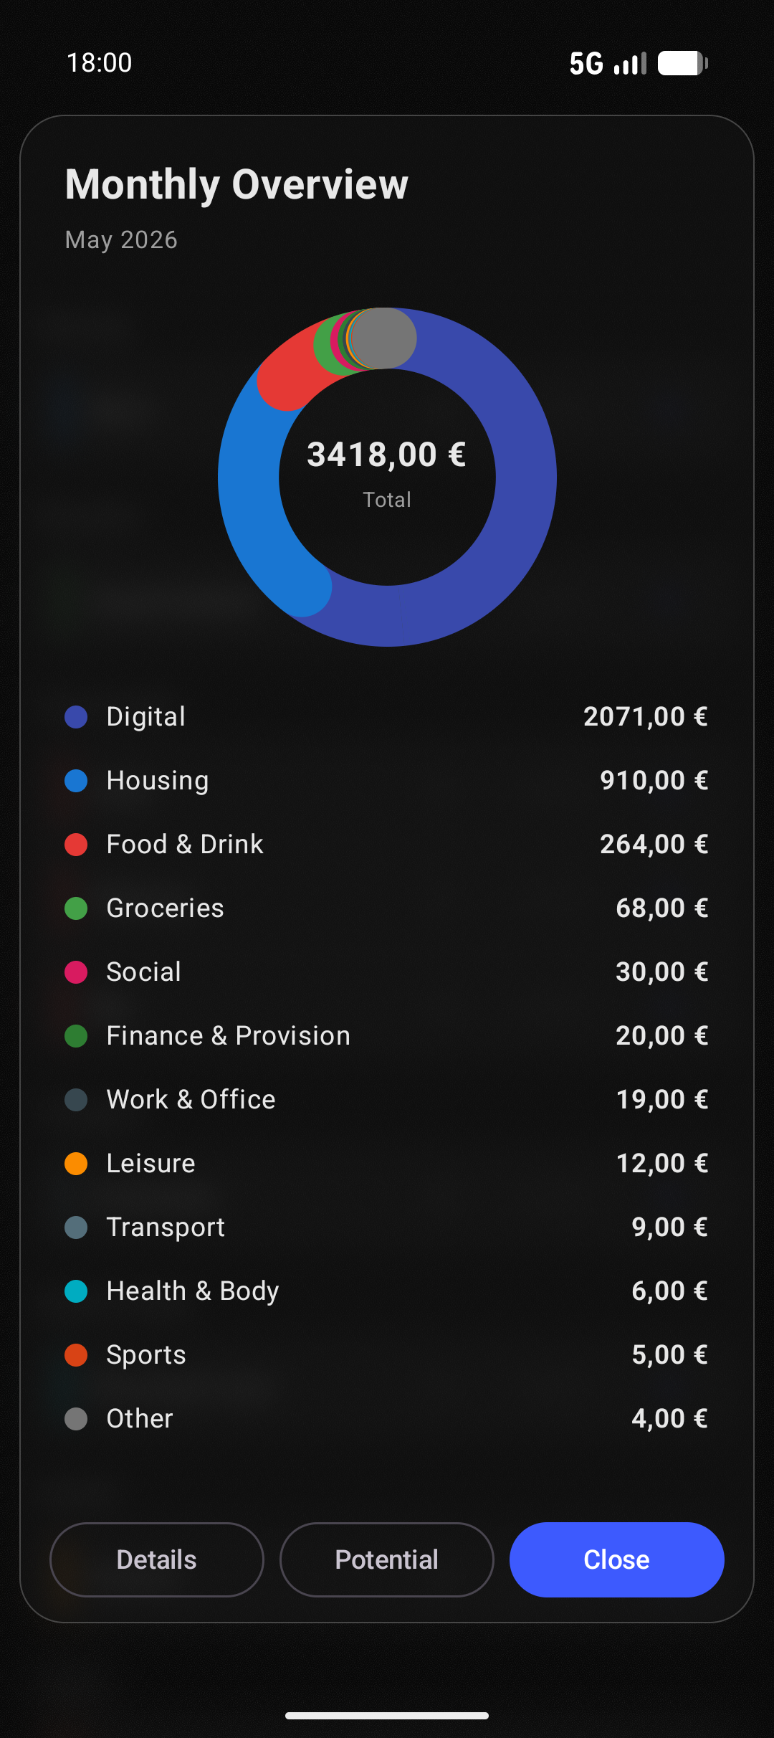774x1738 pixels.
Task: Tap the Health & Body teal dot
Action: (76, 1291)
